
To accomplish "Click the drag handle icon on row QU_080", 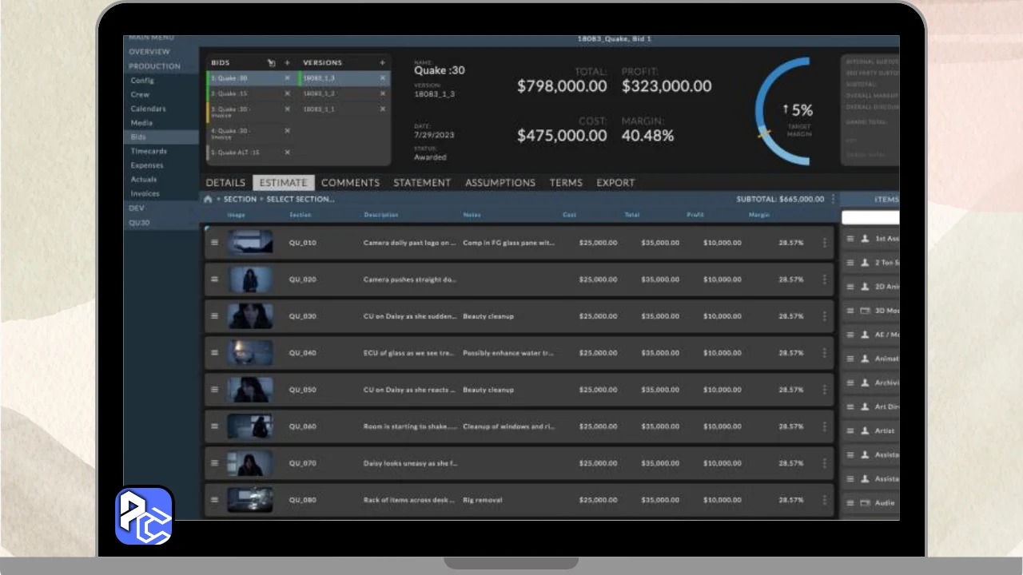I will 214,500.
